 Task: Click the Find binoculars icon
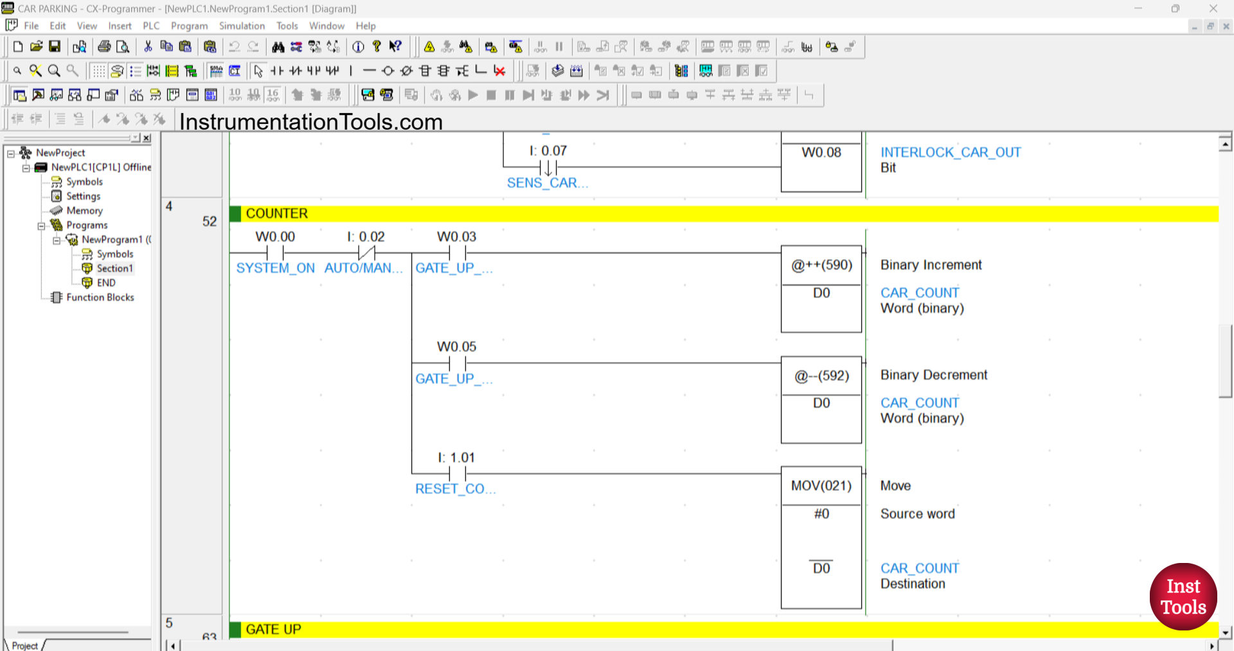(x=278, y=47)
